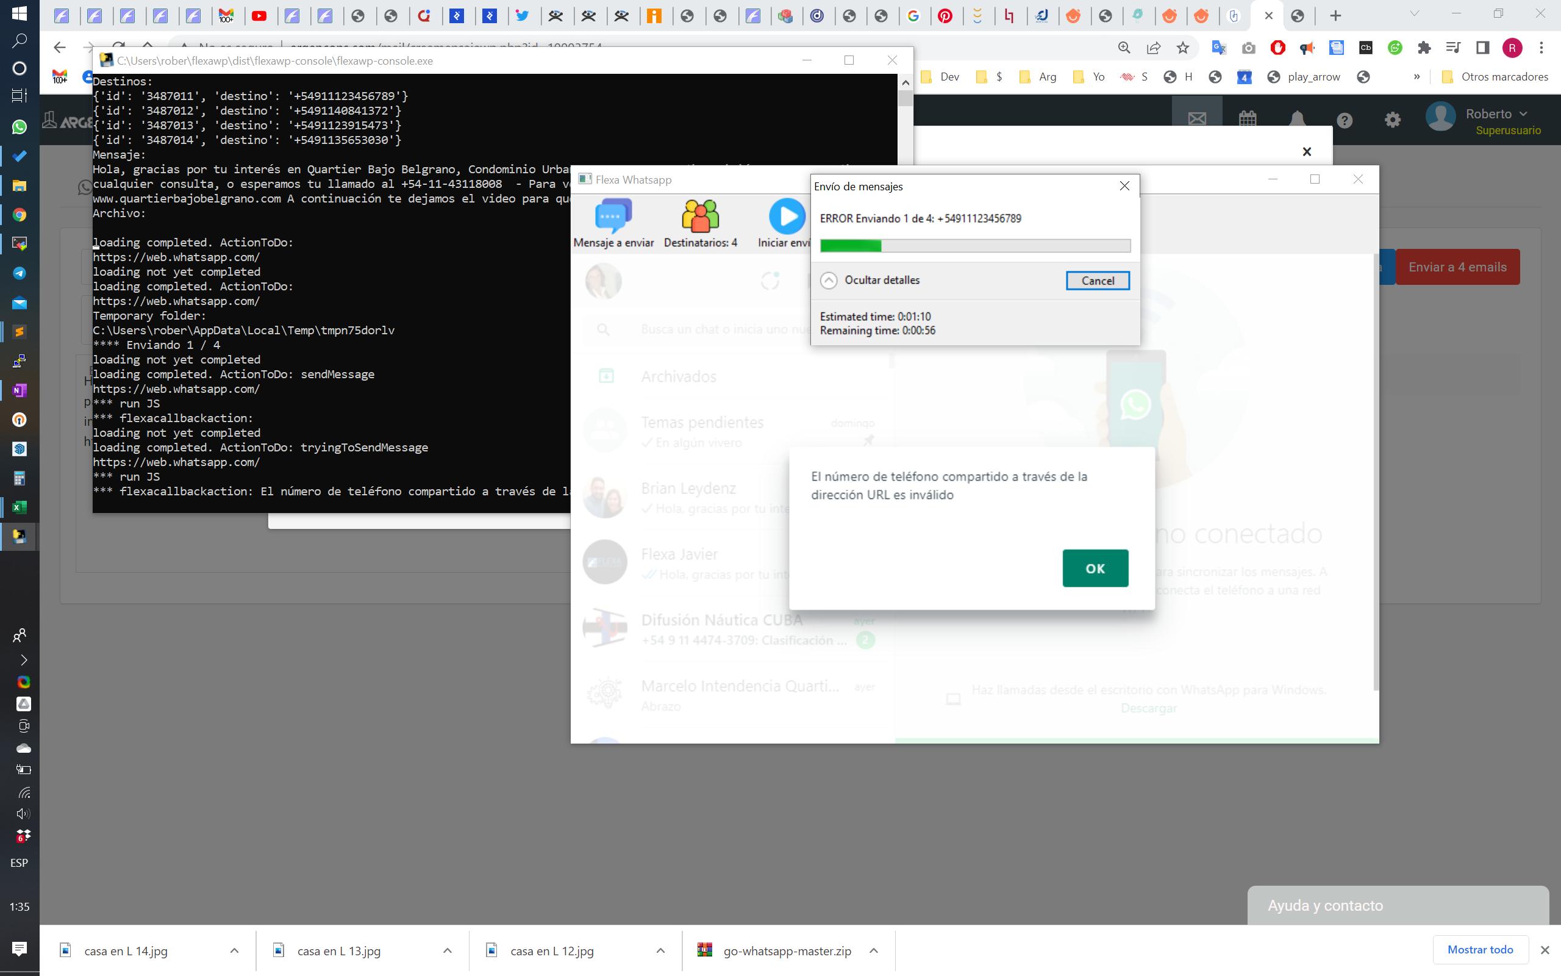
Task: Expand options for casa en L 14.jpg download
Action: tap(234, 951)
